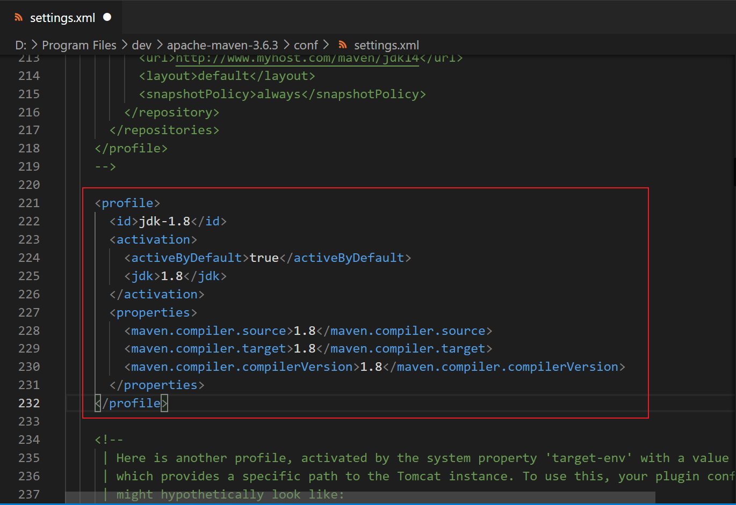This screenshot has height=505, width=736.
Task: Open the Program Files breadcrumb
Action: [x=79, y=45]
